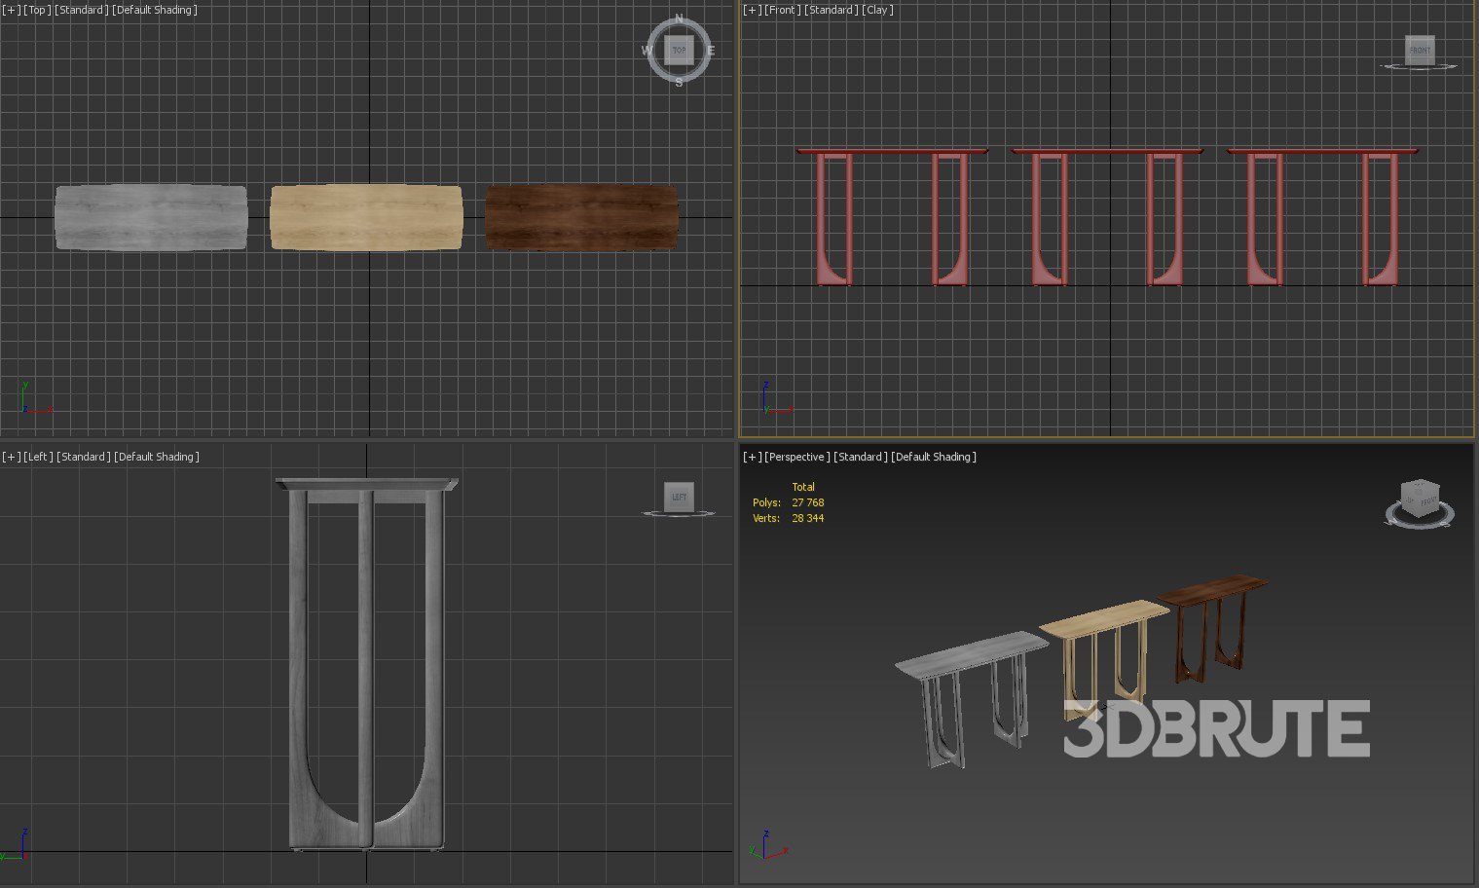Click the W compass letter on ViewCube
This screenshot has width=1479, height=888.
point(647,51)
